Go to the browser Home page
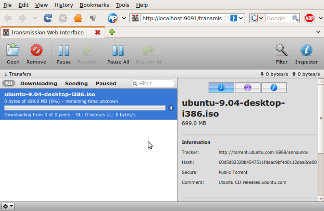The width and height of the screenshot is (324, 211). click(78, 18)
